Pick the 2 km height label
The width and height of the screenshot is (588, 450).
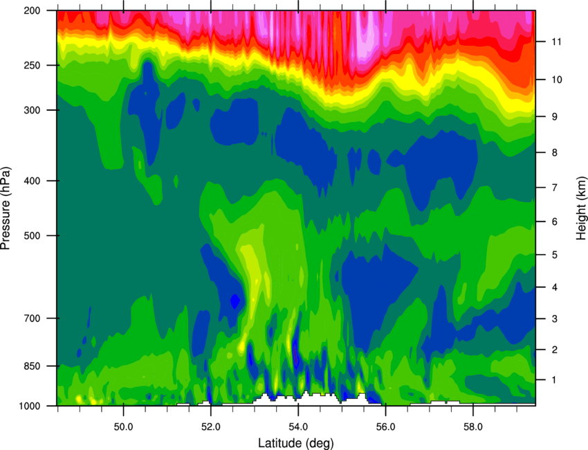pyautogui.click(x=555, y=350)
